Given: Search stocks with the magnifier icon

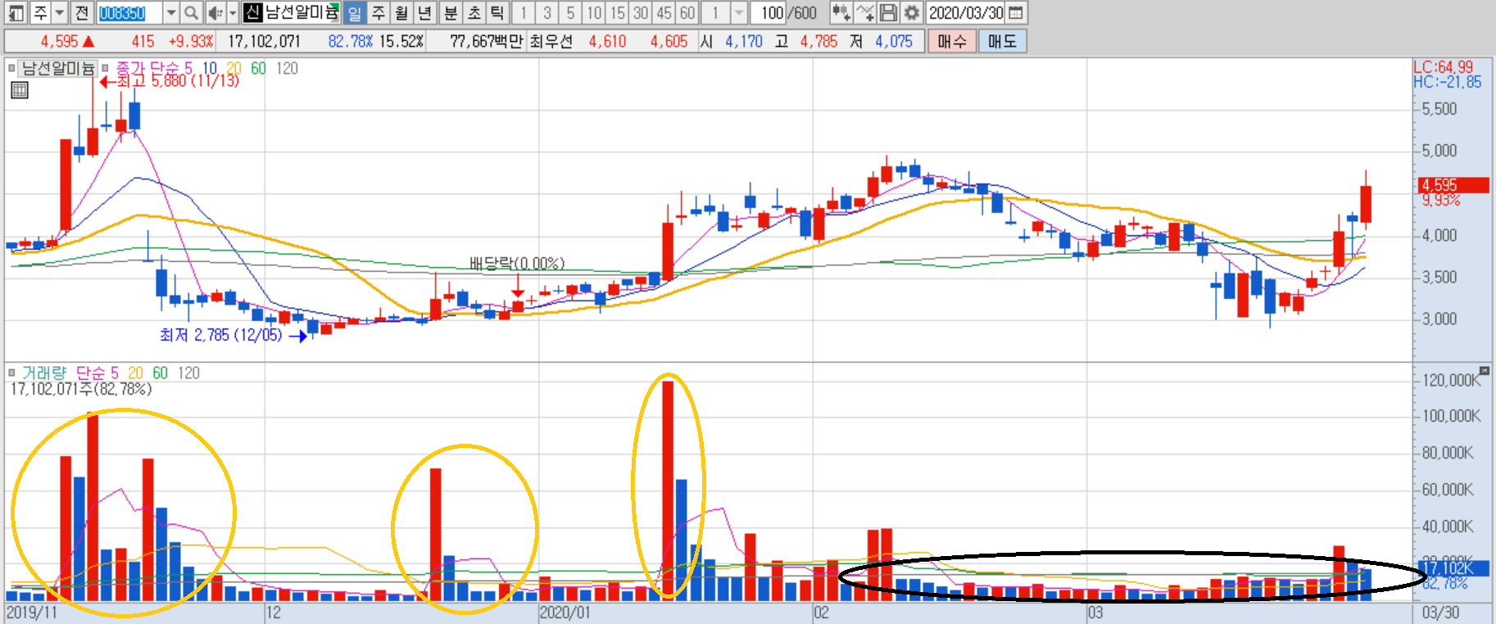Looking at the screenshot, I should click(x=191, y=12).
